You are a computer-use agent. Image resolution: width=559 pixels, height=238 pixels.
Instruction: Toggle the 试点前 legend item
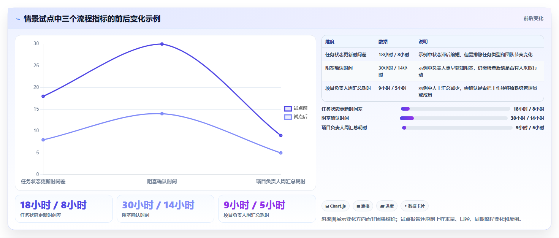point(296,108)
